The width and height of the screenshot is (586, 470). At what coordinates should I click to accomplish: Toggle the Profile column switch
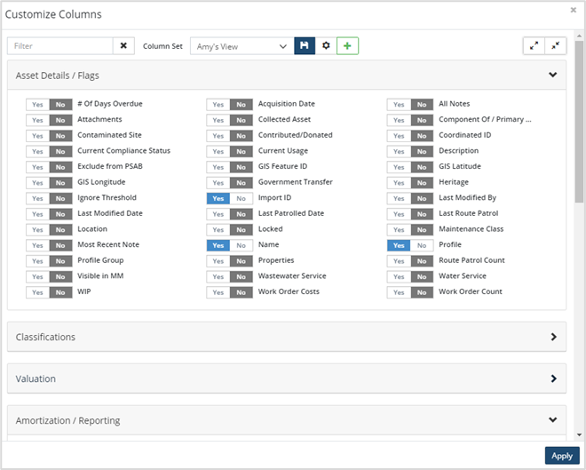click(x=409, y=245)
